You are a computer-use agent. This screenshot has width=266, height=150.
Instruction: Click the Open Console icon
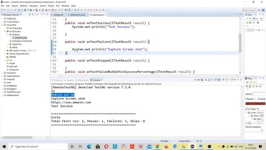[232, 80]
